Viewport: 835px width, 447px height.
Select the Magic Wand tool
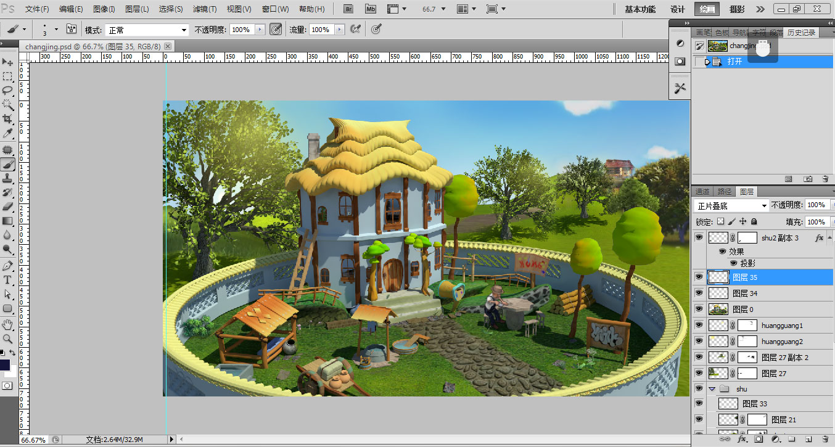click(x=7, y=105)
